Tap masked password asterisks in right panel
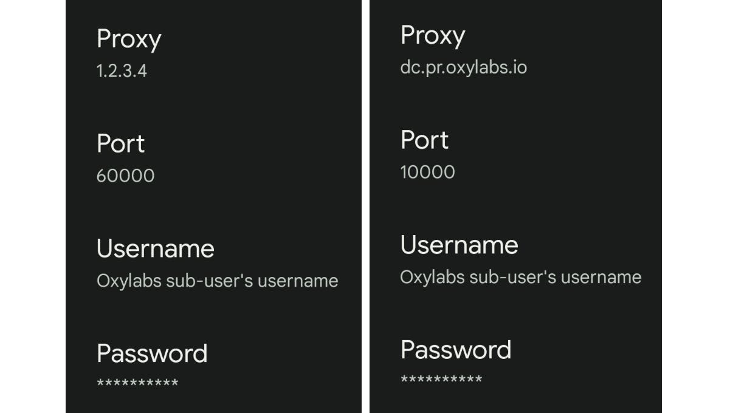 441,380
